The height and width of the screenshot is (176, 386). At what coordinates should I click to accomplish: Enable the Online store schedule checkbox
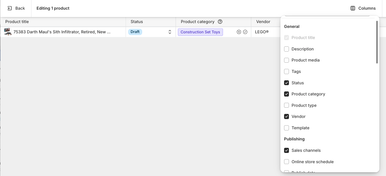point(287,162)
